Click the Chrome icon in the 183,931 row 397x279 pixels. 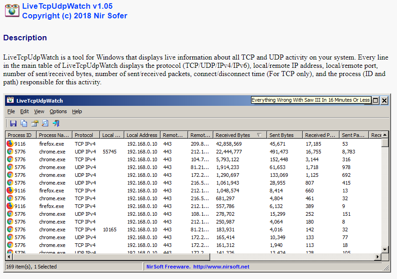(10, 230)
